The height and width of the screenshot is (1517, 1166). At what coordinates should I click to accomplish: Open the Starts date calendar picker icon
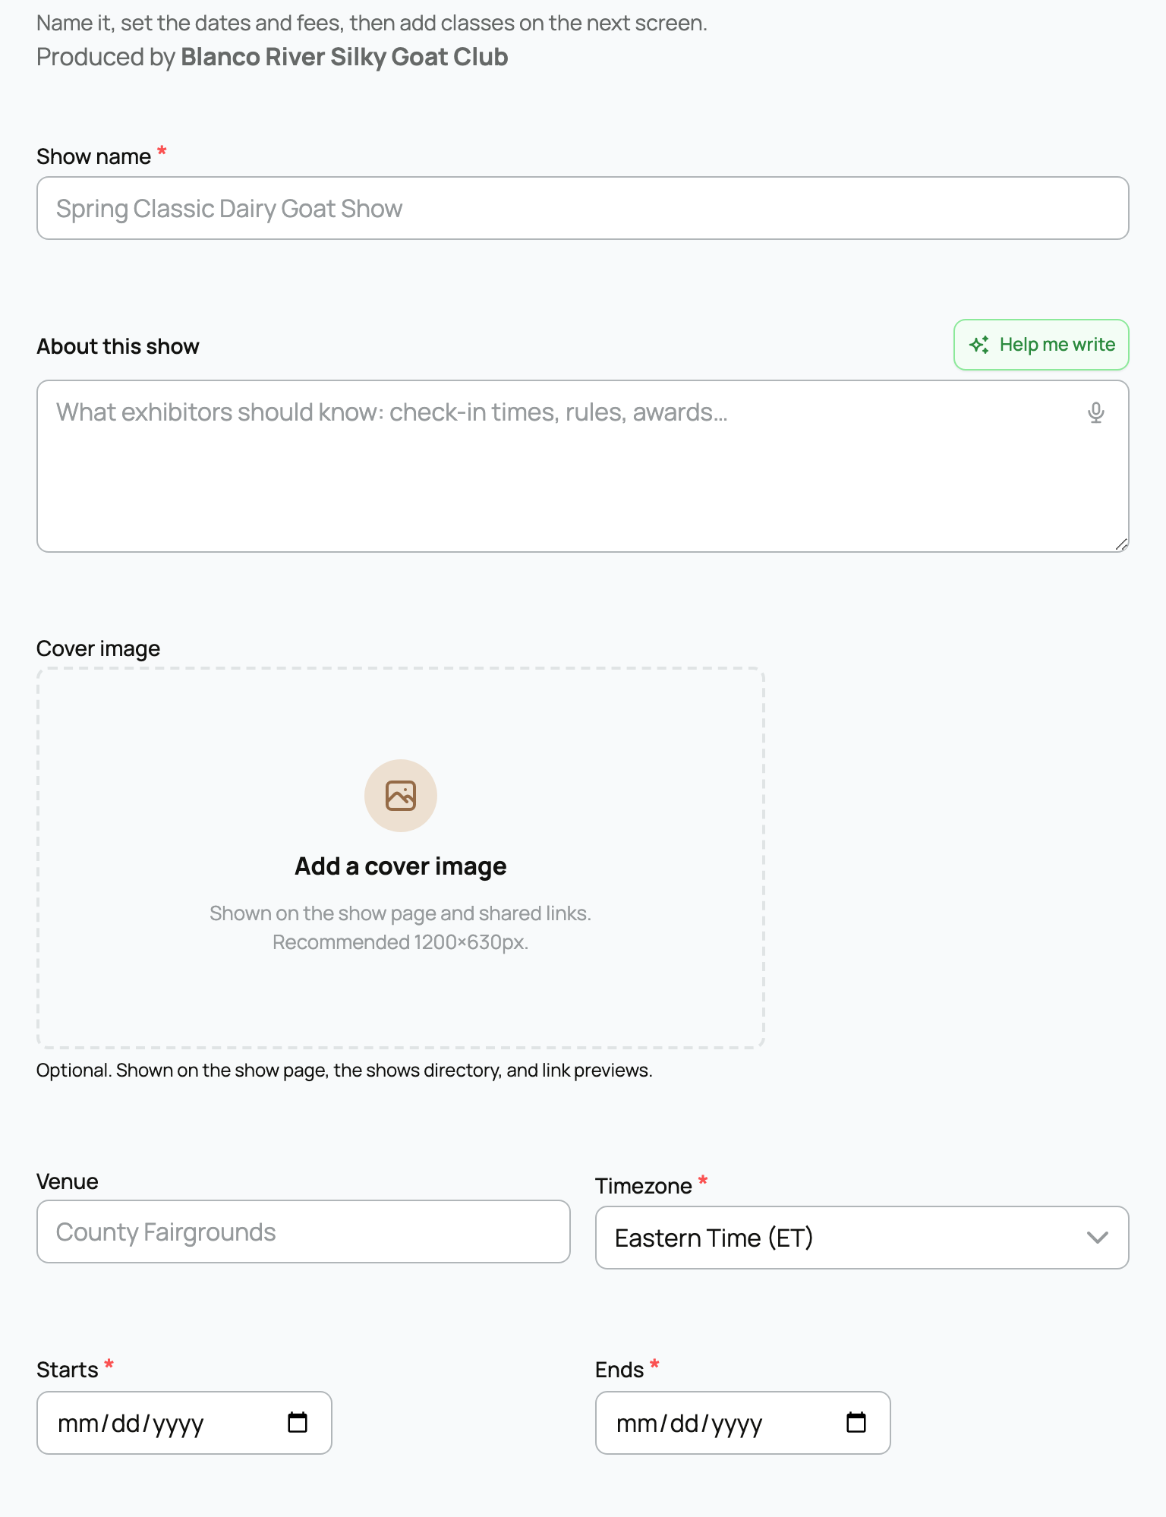tap(298, 1422)
